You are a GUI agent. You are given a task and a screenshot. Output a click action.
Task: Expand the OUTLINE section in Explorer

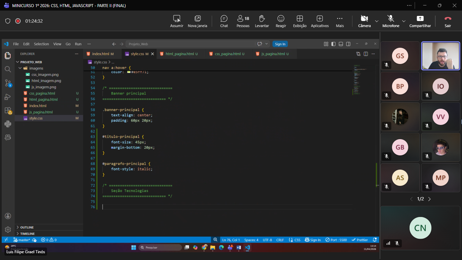click(27, 227)
